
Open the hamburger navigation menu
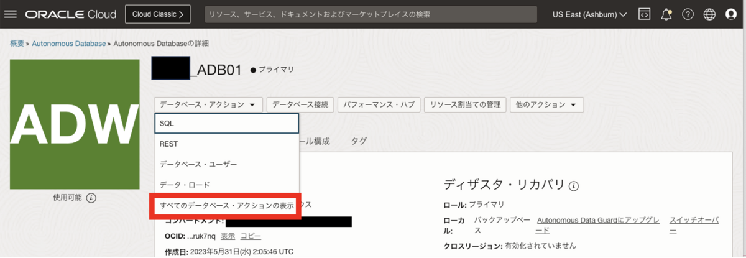pos(11,14)
